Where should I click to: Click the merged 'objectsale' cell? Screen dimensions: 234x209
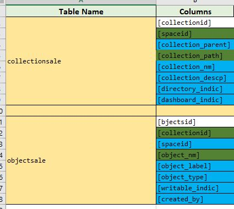tap(81, 160)
